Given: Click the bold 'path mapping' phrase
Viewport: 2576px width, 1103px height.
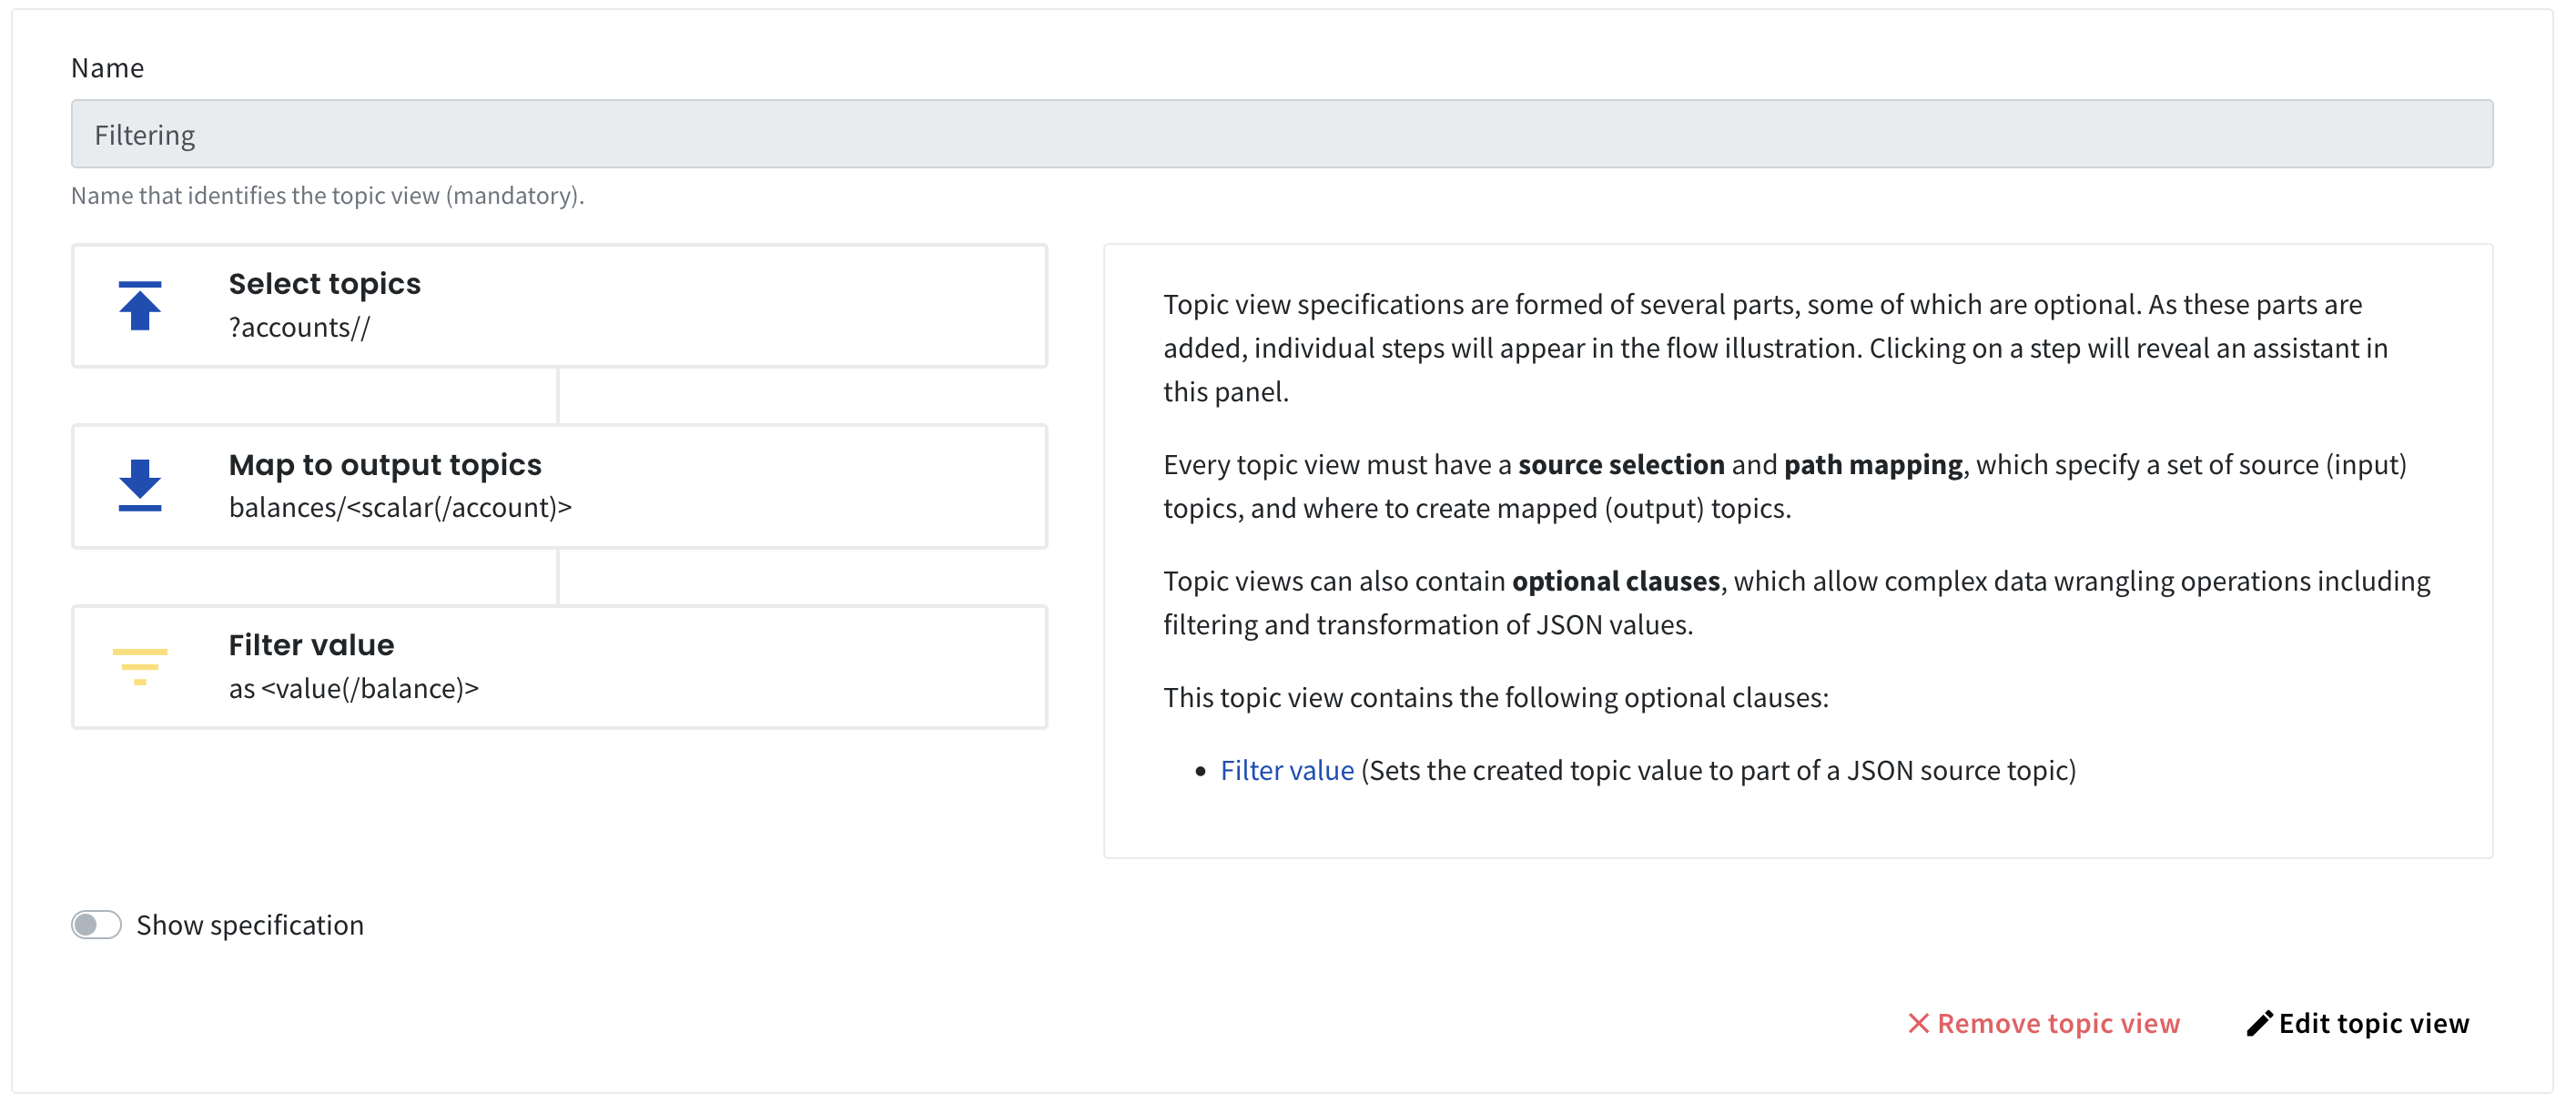Looking at the screenshot, I should (1872, 464).
